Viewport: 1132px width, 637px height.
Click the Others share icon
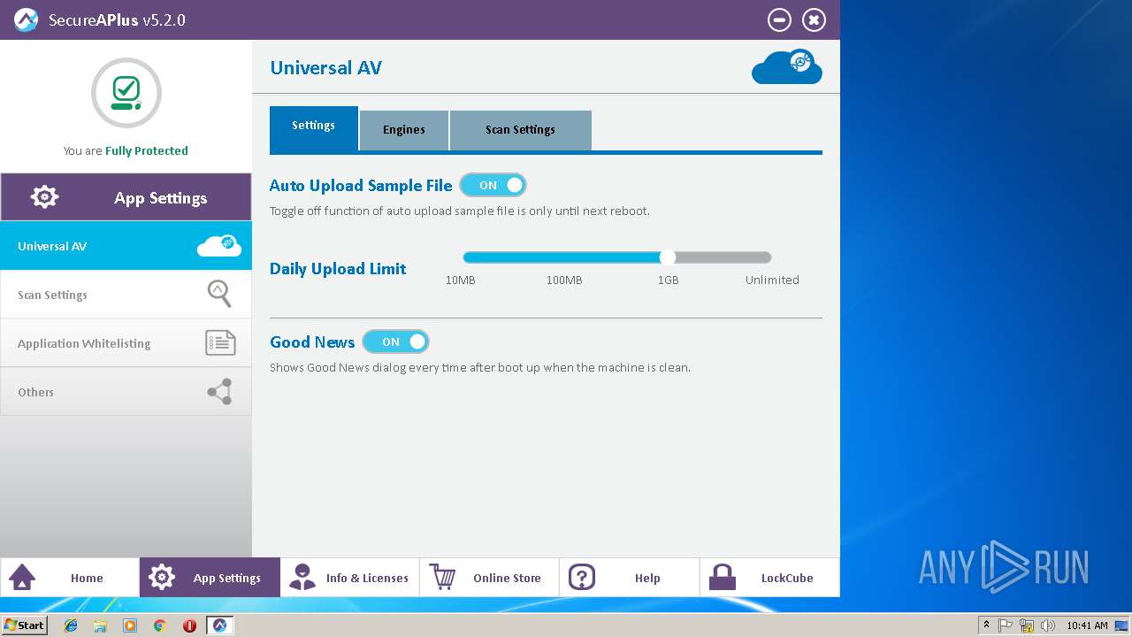pyautogui.click(x=220, y=391)
